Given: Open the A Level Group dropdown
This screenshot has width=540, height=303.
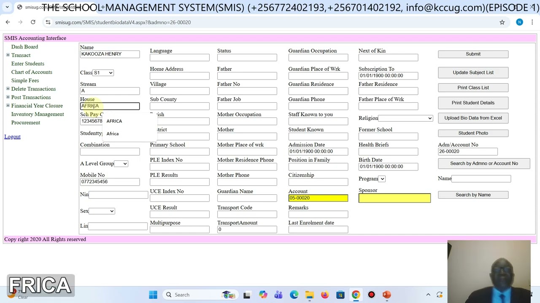Looking at the screenshot, I should point(121,164).
